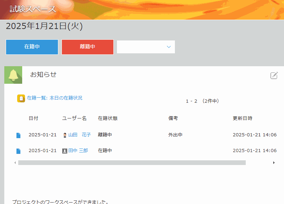Click the yellow 在籍一覧 app icon
The width and height of the screenshot is (284, 204).
21,98
